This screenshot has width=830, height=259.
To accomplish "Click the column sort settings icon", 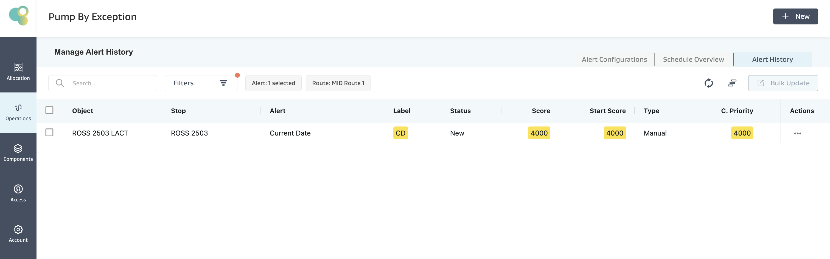I will coord(732,83).
